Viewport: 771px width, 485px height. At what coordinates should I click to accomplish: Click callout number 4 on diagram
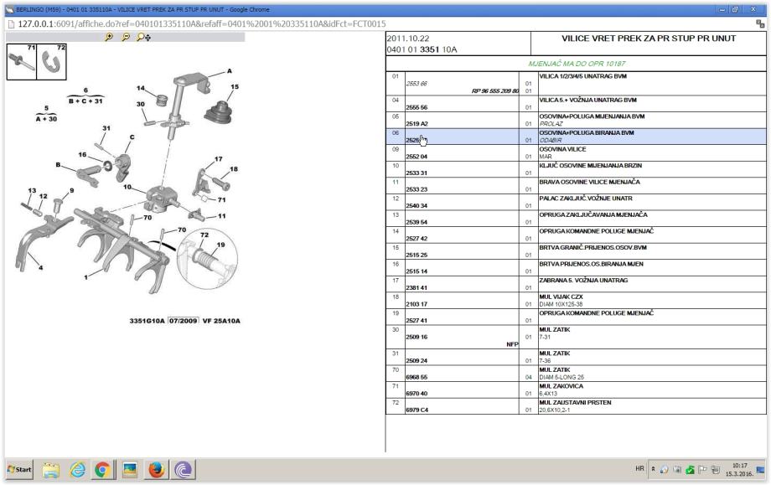(x=41, y=268)
